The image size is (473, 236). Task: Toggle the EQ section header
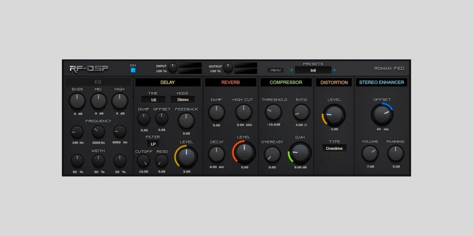98,82
